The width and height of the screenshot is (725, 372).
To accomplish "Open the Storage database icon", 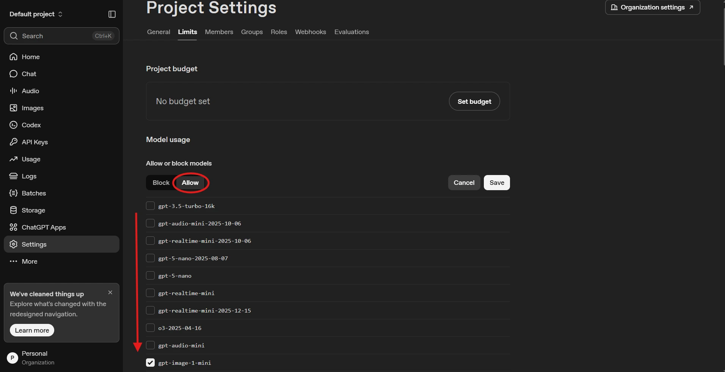I will [14, 210].
